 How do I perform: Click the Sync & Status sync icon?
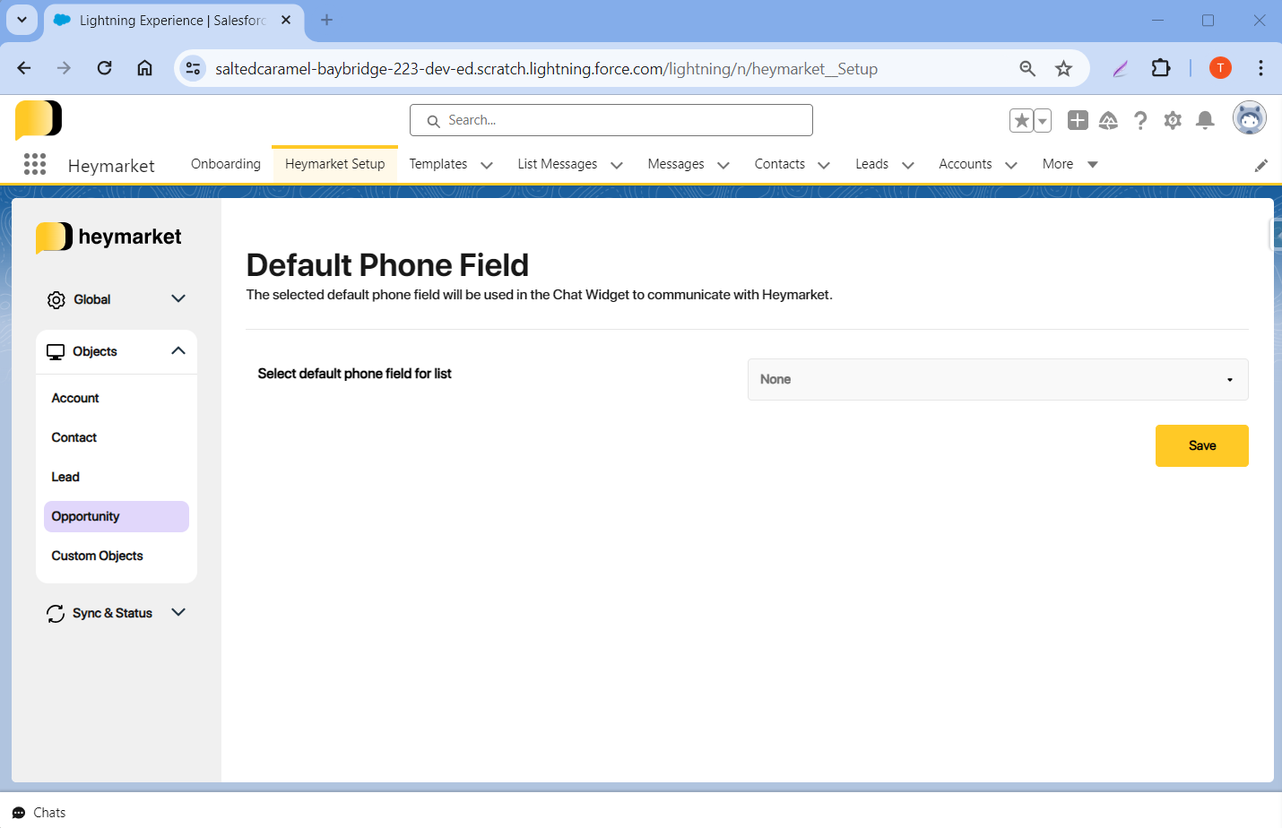pos(56,614)
